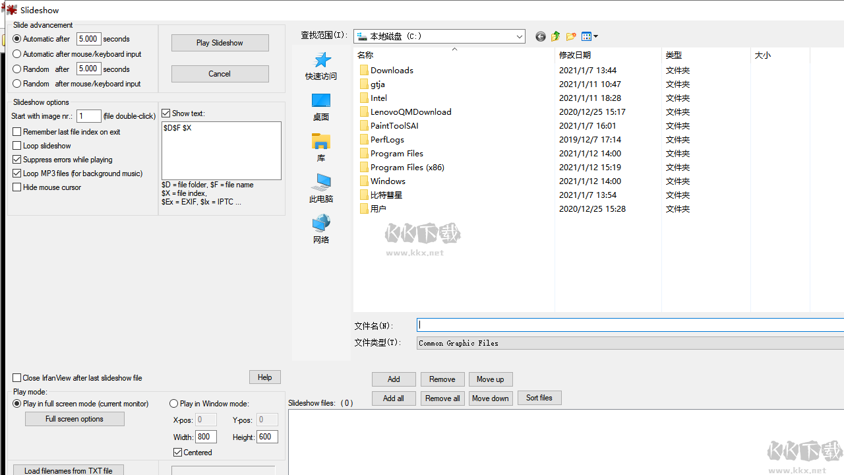Open 库 in the places sidebar
Screen dimensions: 844x475
(321, 148)
